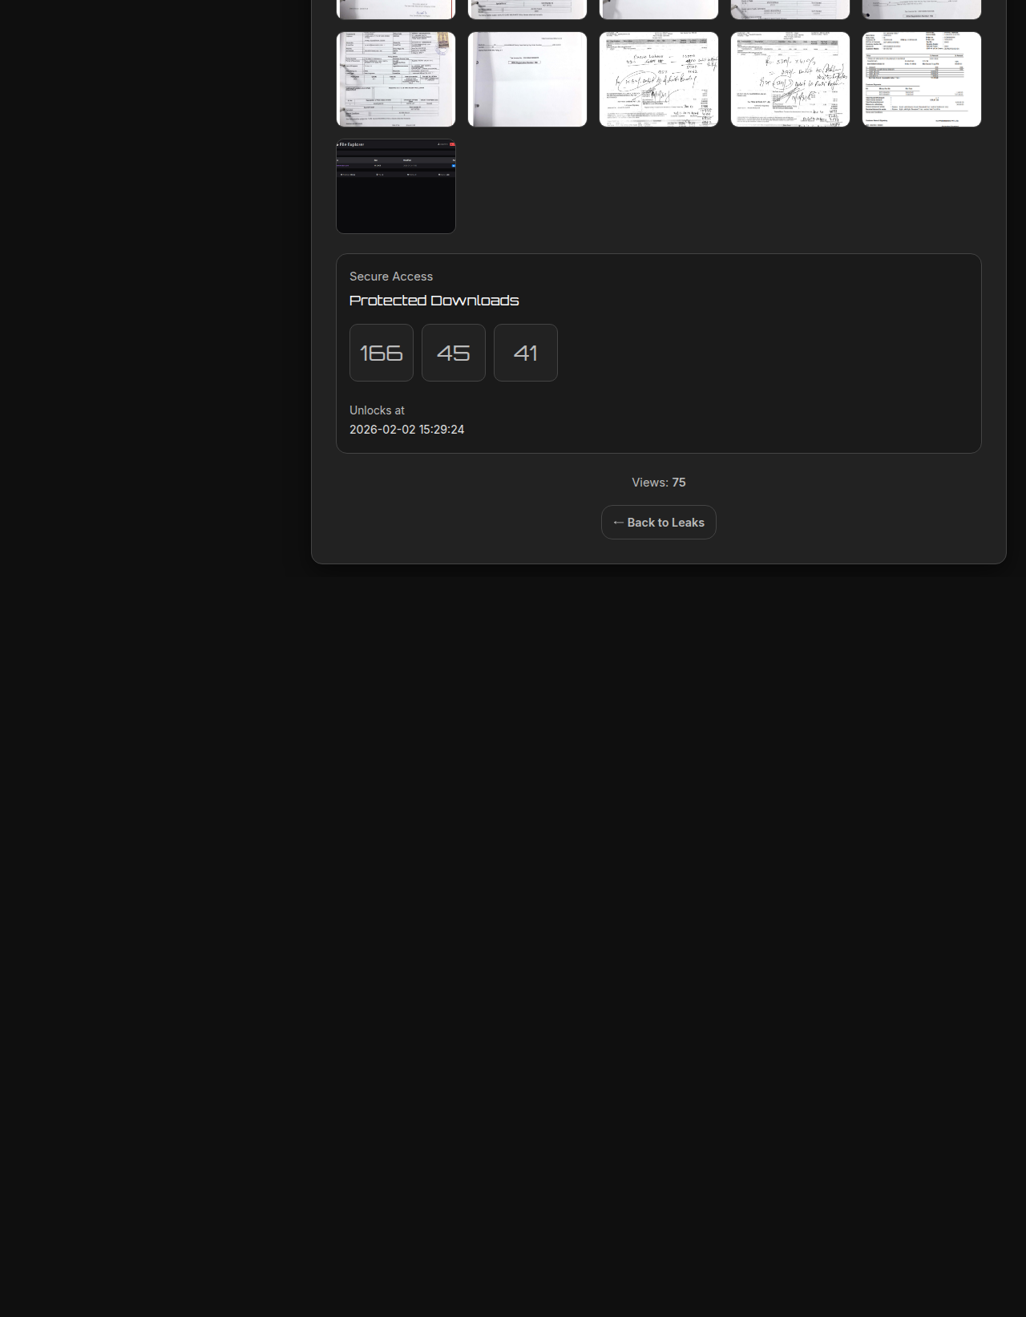
Task: Click the Protected Downloads heading
Action: click(x=434, y=301)
